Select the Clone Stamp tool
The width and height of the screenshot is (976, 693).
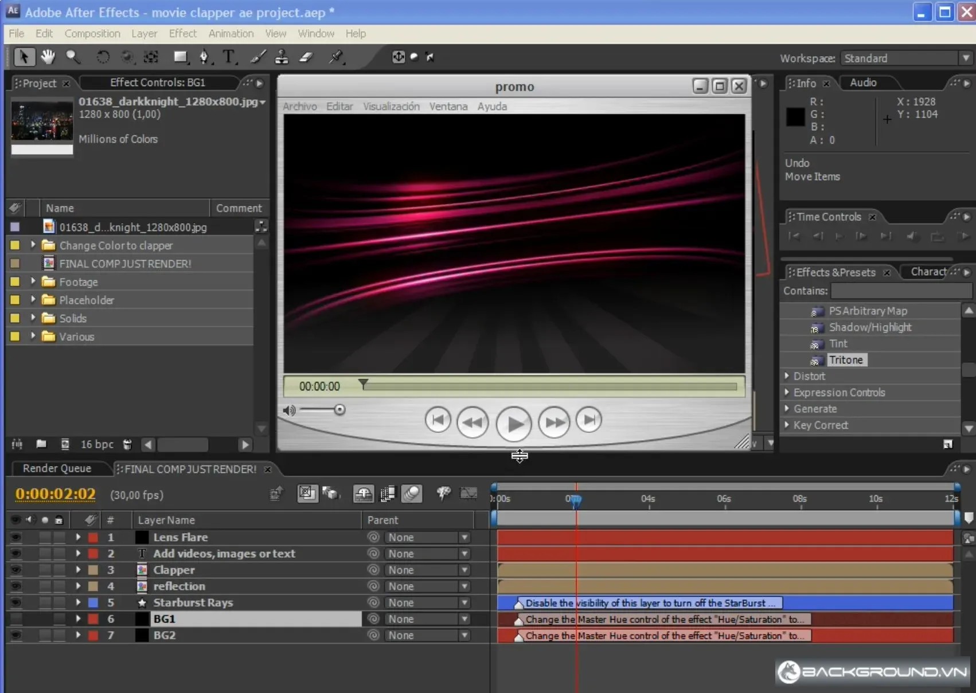pyautogui.click(x=282, y=57)
